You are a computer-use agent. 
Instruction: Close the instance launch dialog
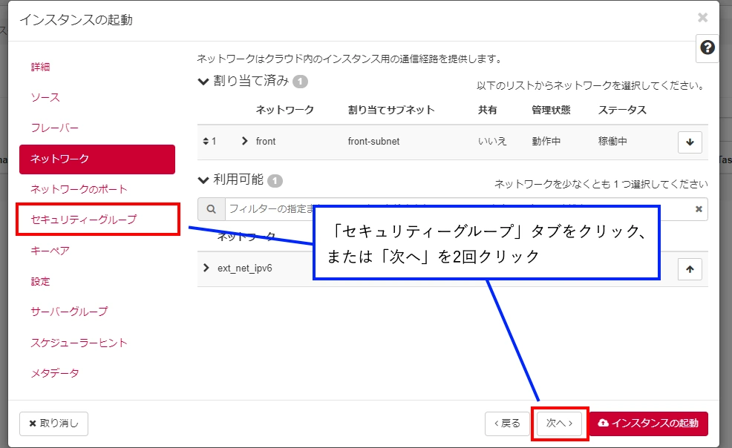tap(702, 18)
